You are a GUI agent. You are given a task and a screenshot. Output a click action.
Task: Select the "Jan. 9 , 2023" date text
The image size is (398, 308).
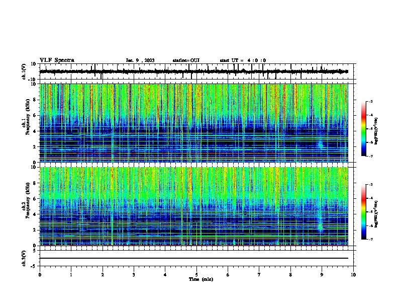click(140, 60)
